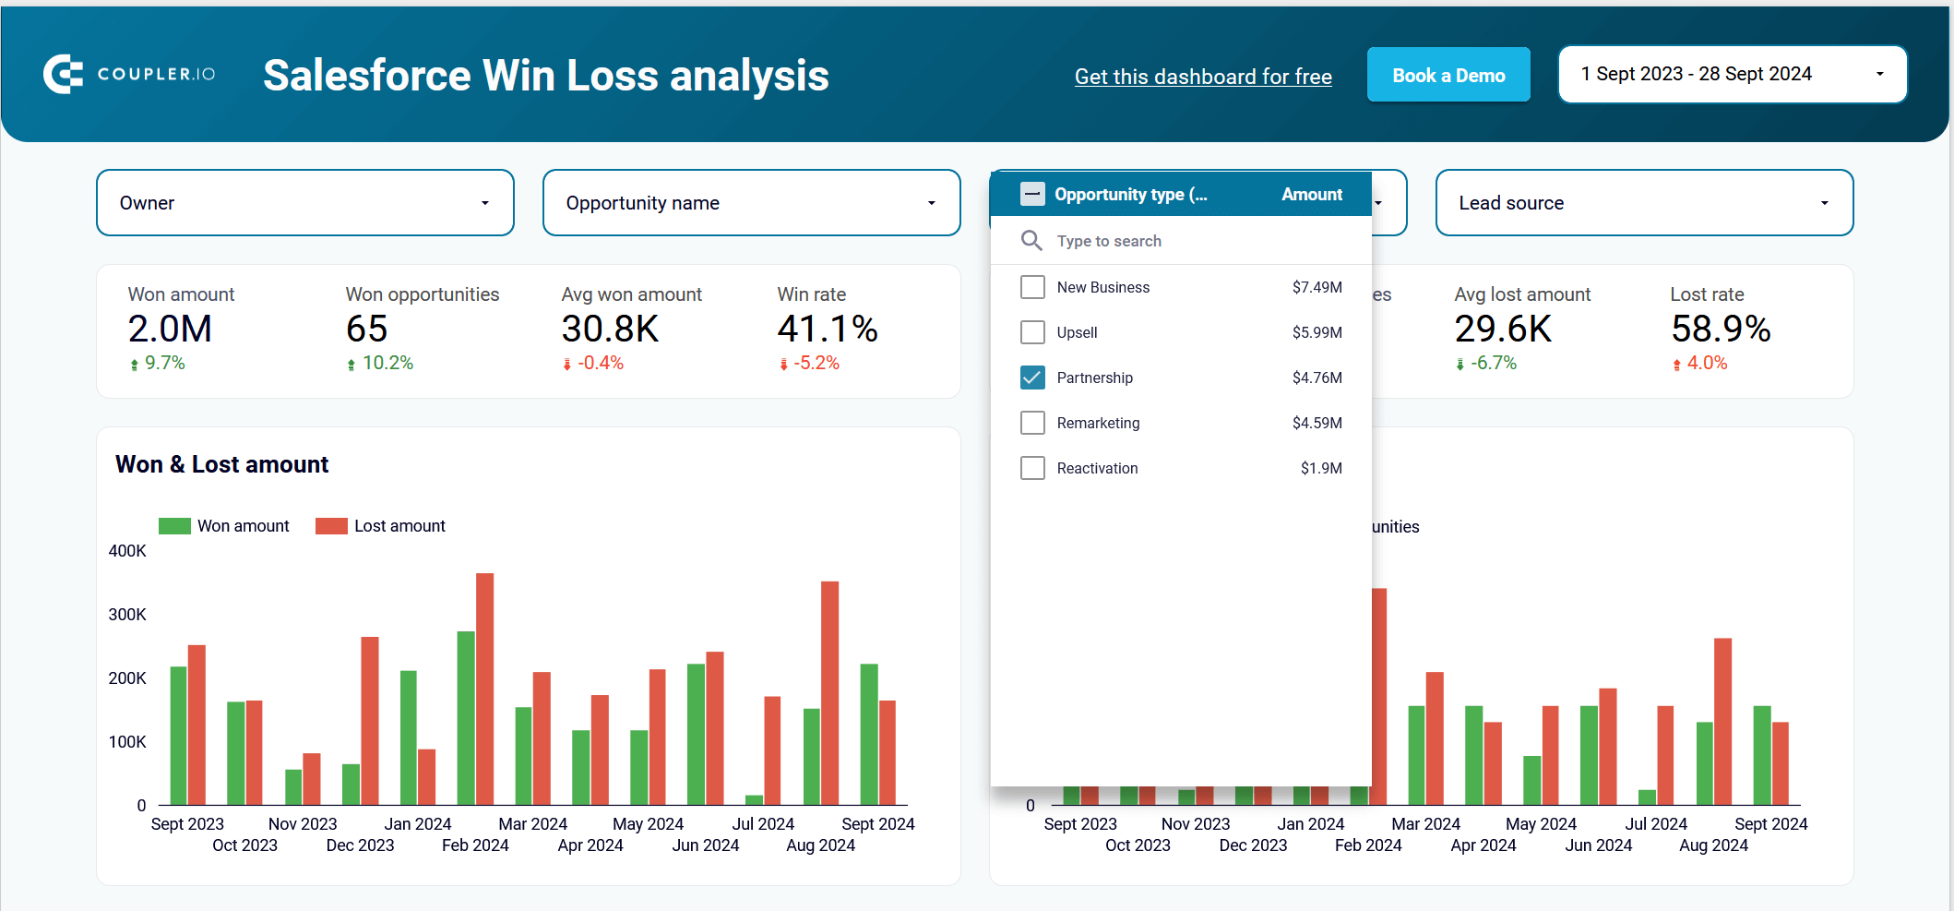The height and width of the screenshot is (911, 1954).
Task: Click the Lost rate red up arrow
Action: pos(1676,365)
